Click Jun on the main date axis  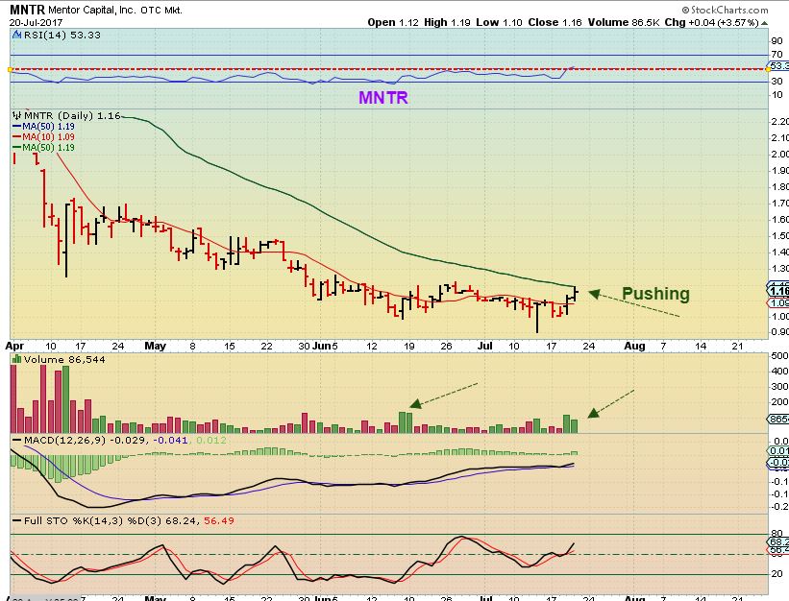pyautogui.click(x=322, y=346)
